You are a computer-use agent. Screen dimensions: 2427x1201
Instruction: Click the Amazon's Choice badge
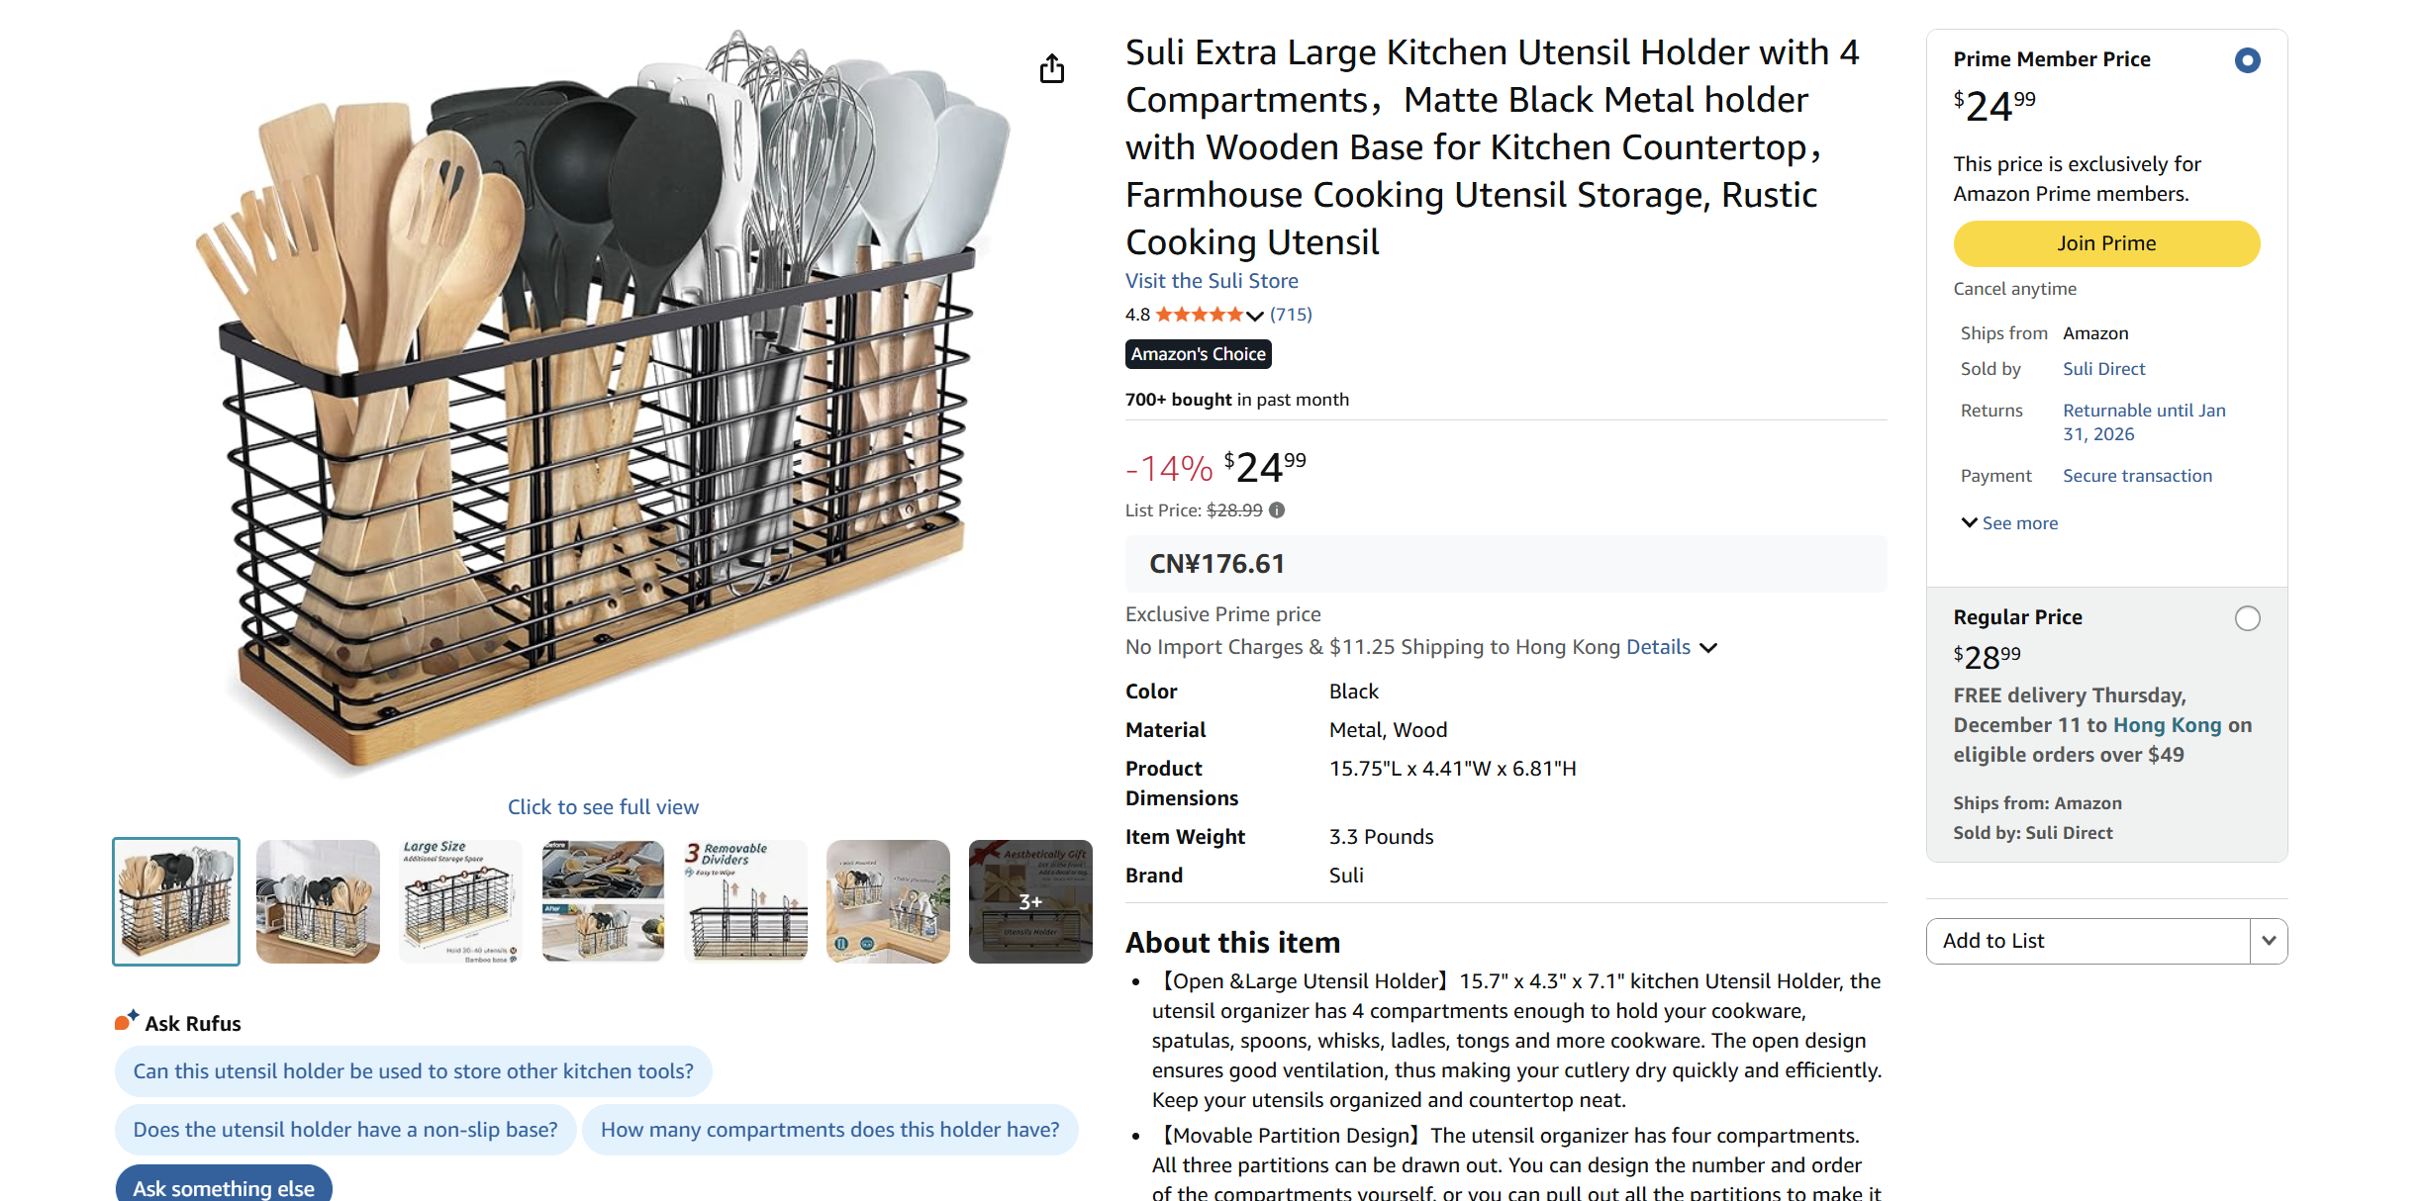pos(1198,353)
